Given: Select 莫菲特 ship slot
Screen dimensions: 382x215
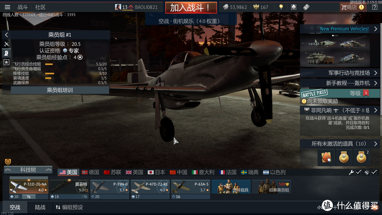Looking at the screenshot, I should click(x=69, y=187).
